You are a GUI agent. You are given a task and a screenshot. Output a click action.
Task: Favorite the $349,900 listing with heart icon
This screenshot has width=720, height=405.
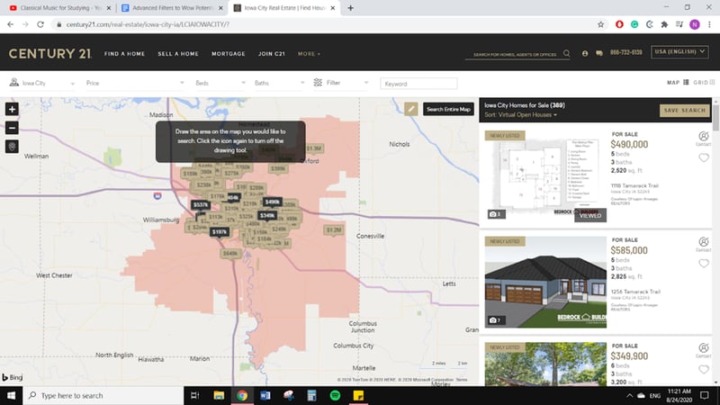[704, 369]
